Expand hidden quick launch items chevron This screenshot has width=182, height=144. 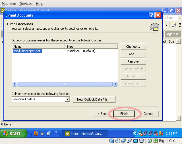[x=56, y=132]
